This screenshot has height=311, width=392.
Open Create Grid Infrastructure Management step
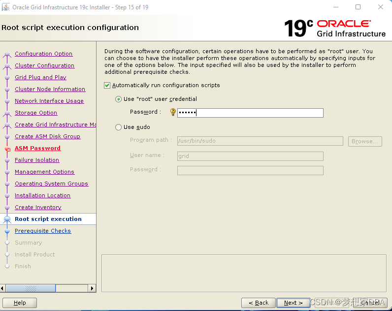point(55,124)
